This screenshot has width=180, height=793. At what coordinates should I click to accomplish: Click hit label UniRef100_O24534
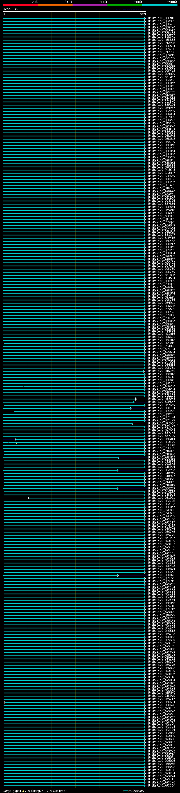(x=161, y=278)
